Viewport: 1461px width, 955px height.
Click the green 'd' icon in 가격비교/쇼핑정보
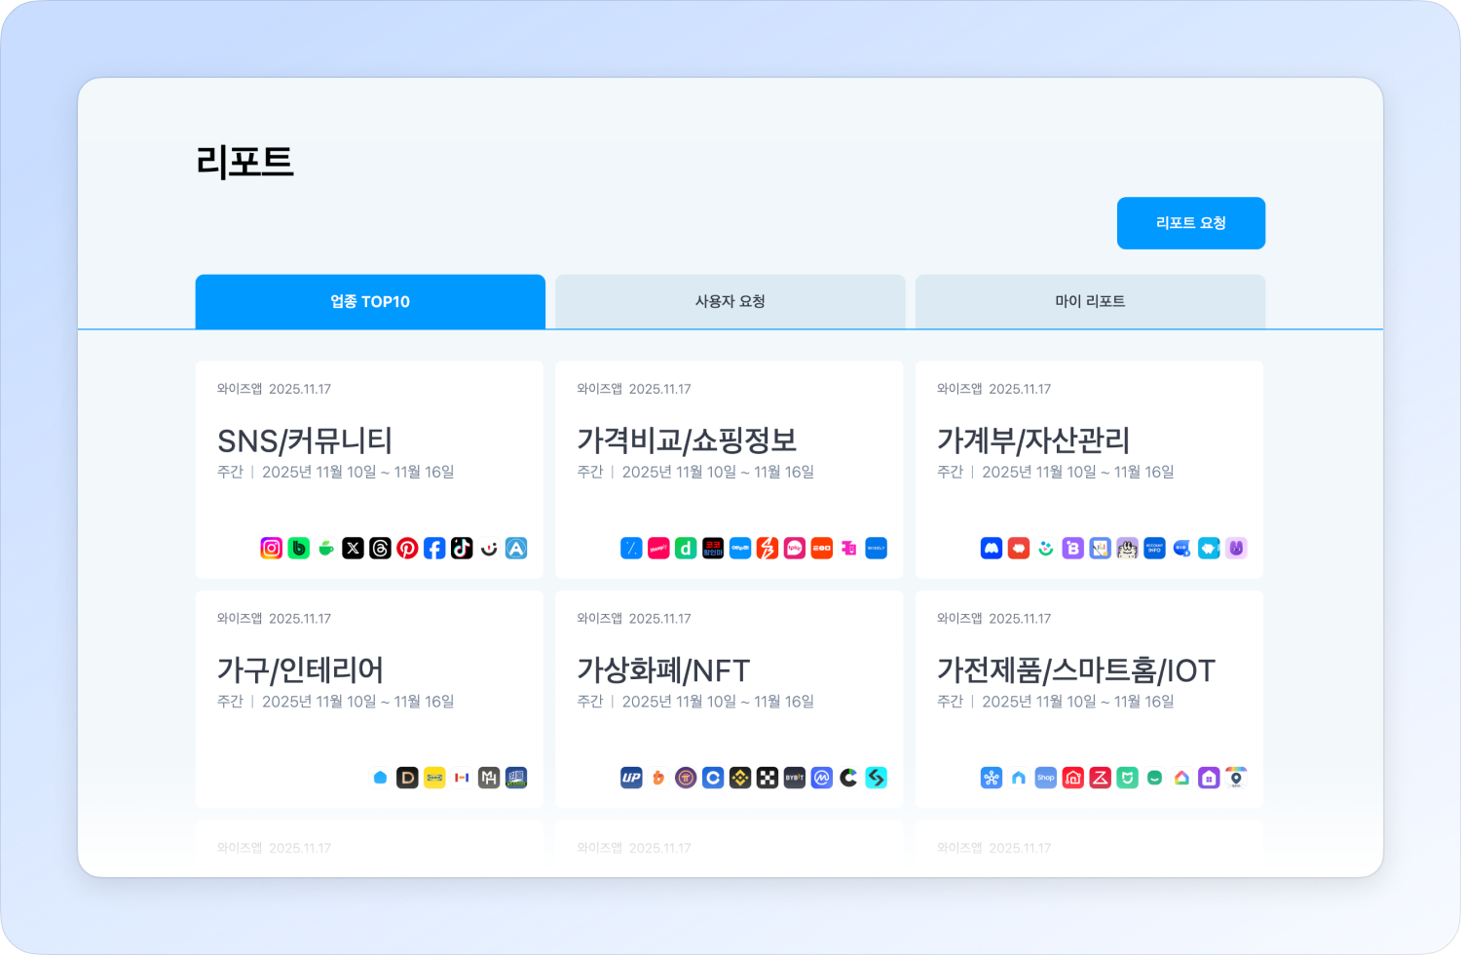tap(686, 549)
